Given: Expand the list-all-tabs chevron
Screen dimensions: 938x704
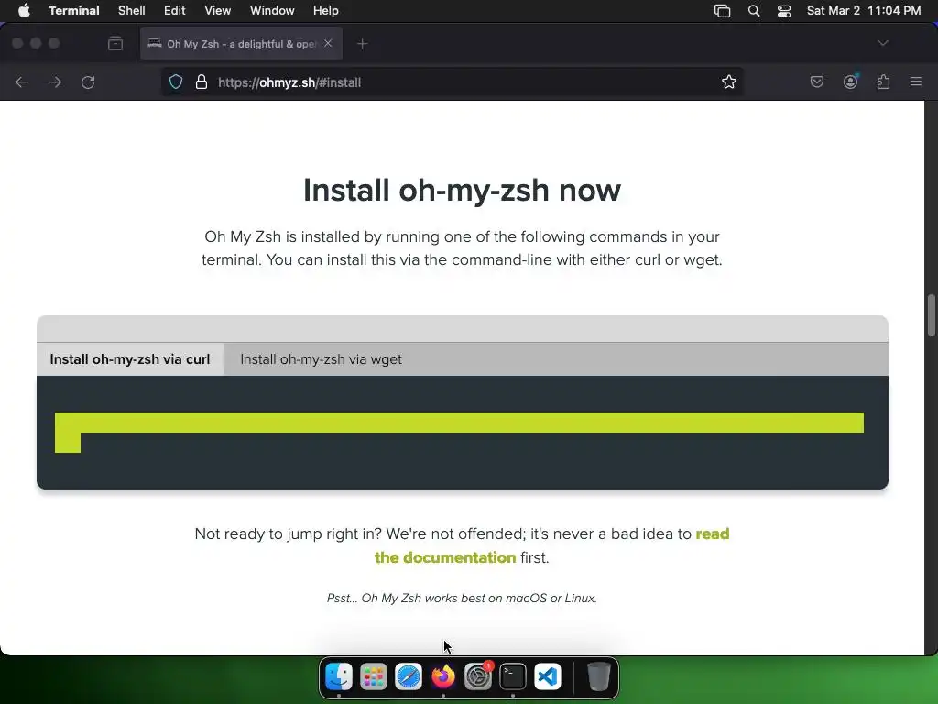Looking at the screenshot, I should click(x=883, y=43).
